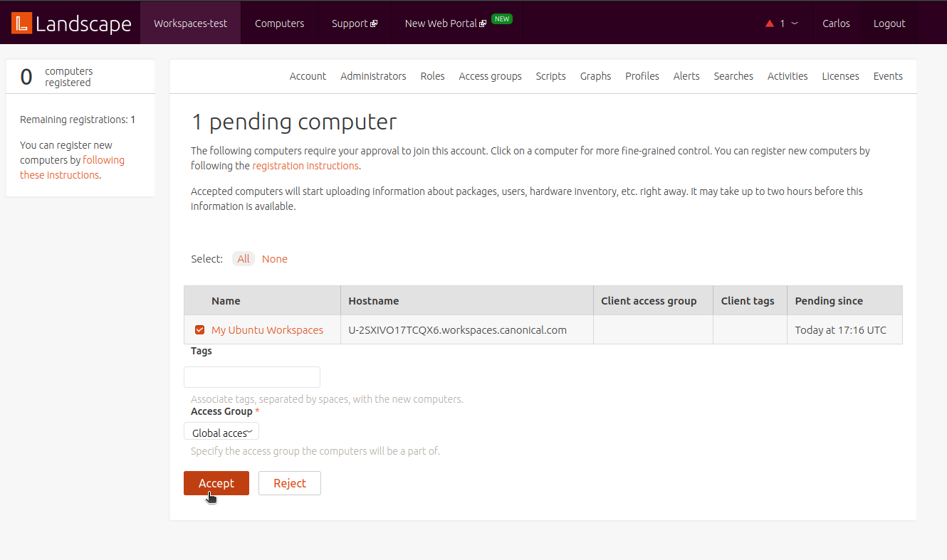Image resolution: width=947 pixels, height=560 pixels.
Task: Select All pending computers
Action: tap(244, 259)
